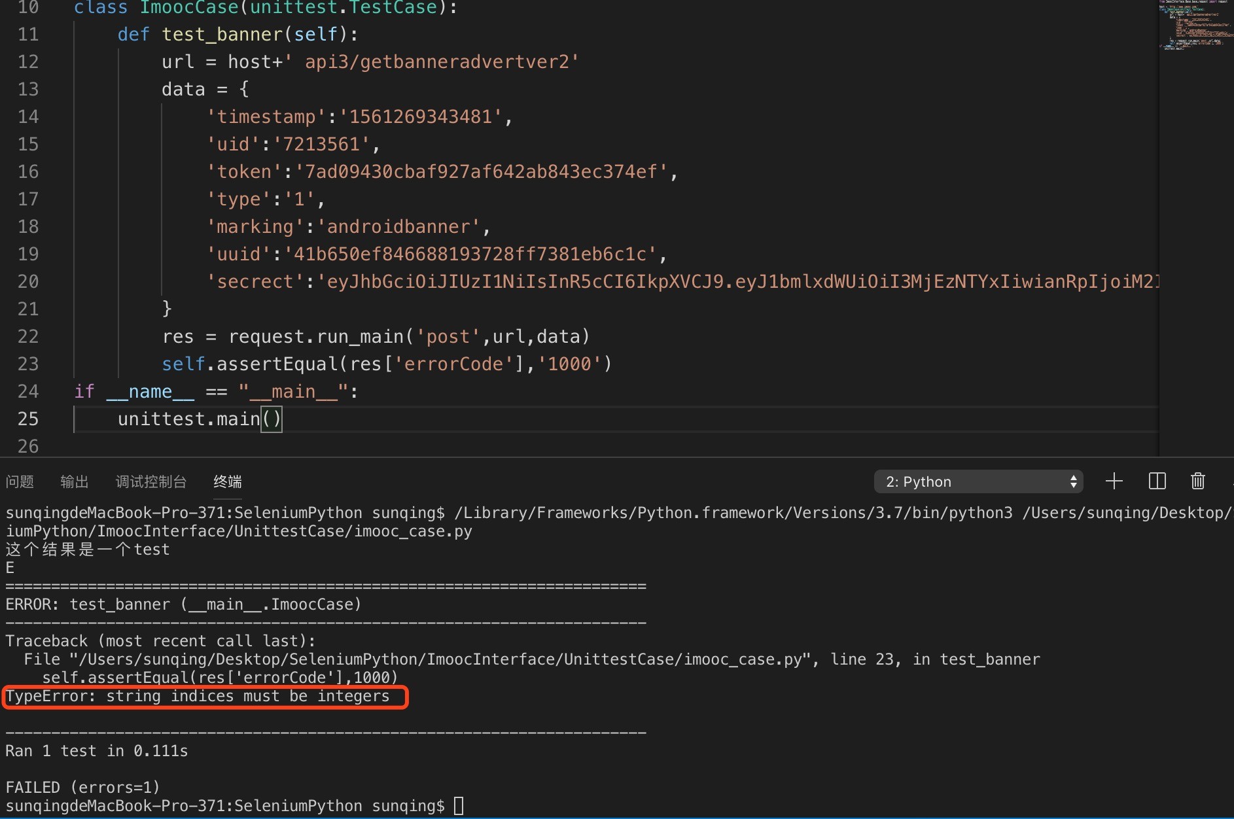Image resolution: width=1234 pixels, height=819 pixels.
Task: Click 'FAILED (errors=1)' terminal output
Action: pos(82,788)
